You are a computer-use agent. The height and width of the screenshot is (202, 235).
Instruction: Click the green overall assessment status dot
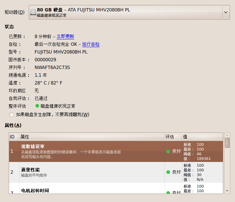(37, 106)
